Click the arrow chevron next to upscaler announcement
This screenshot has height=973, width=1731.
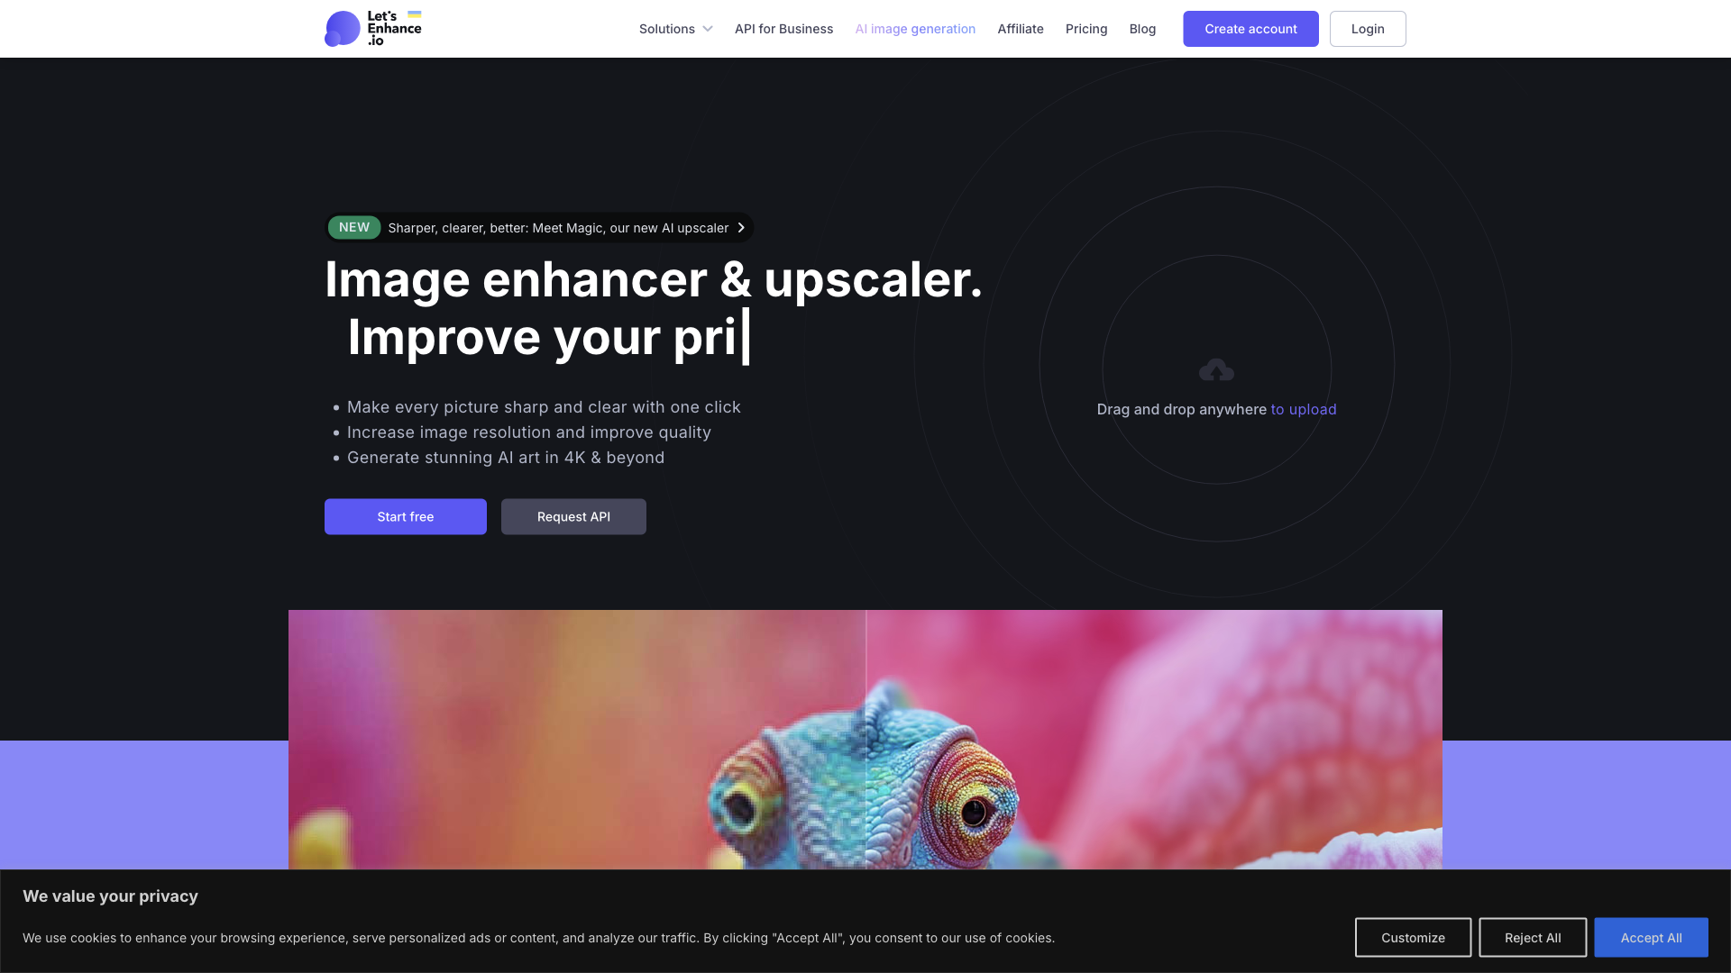(x=739, y=227)
